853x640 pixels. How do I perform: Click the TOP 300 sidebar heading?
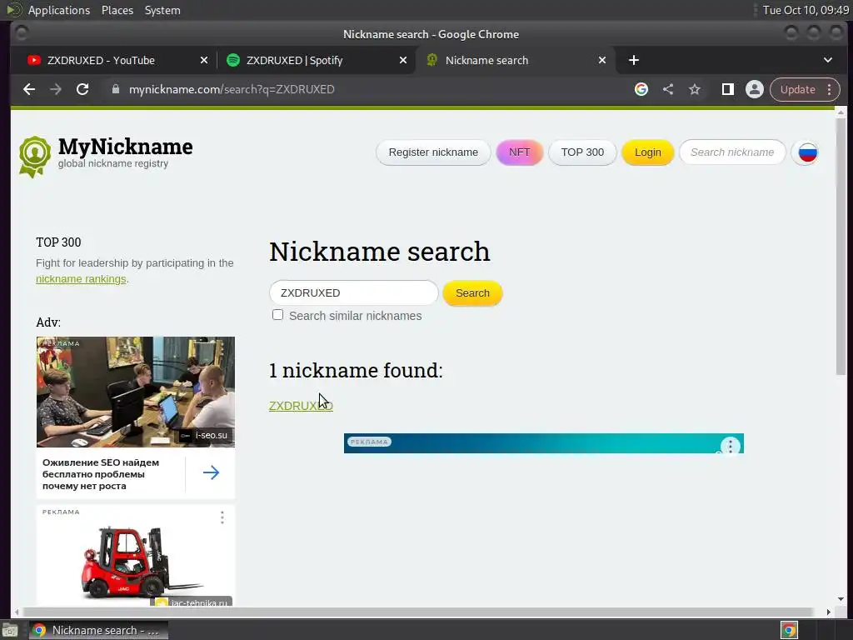pyautogui.click(x=58, y=242)
